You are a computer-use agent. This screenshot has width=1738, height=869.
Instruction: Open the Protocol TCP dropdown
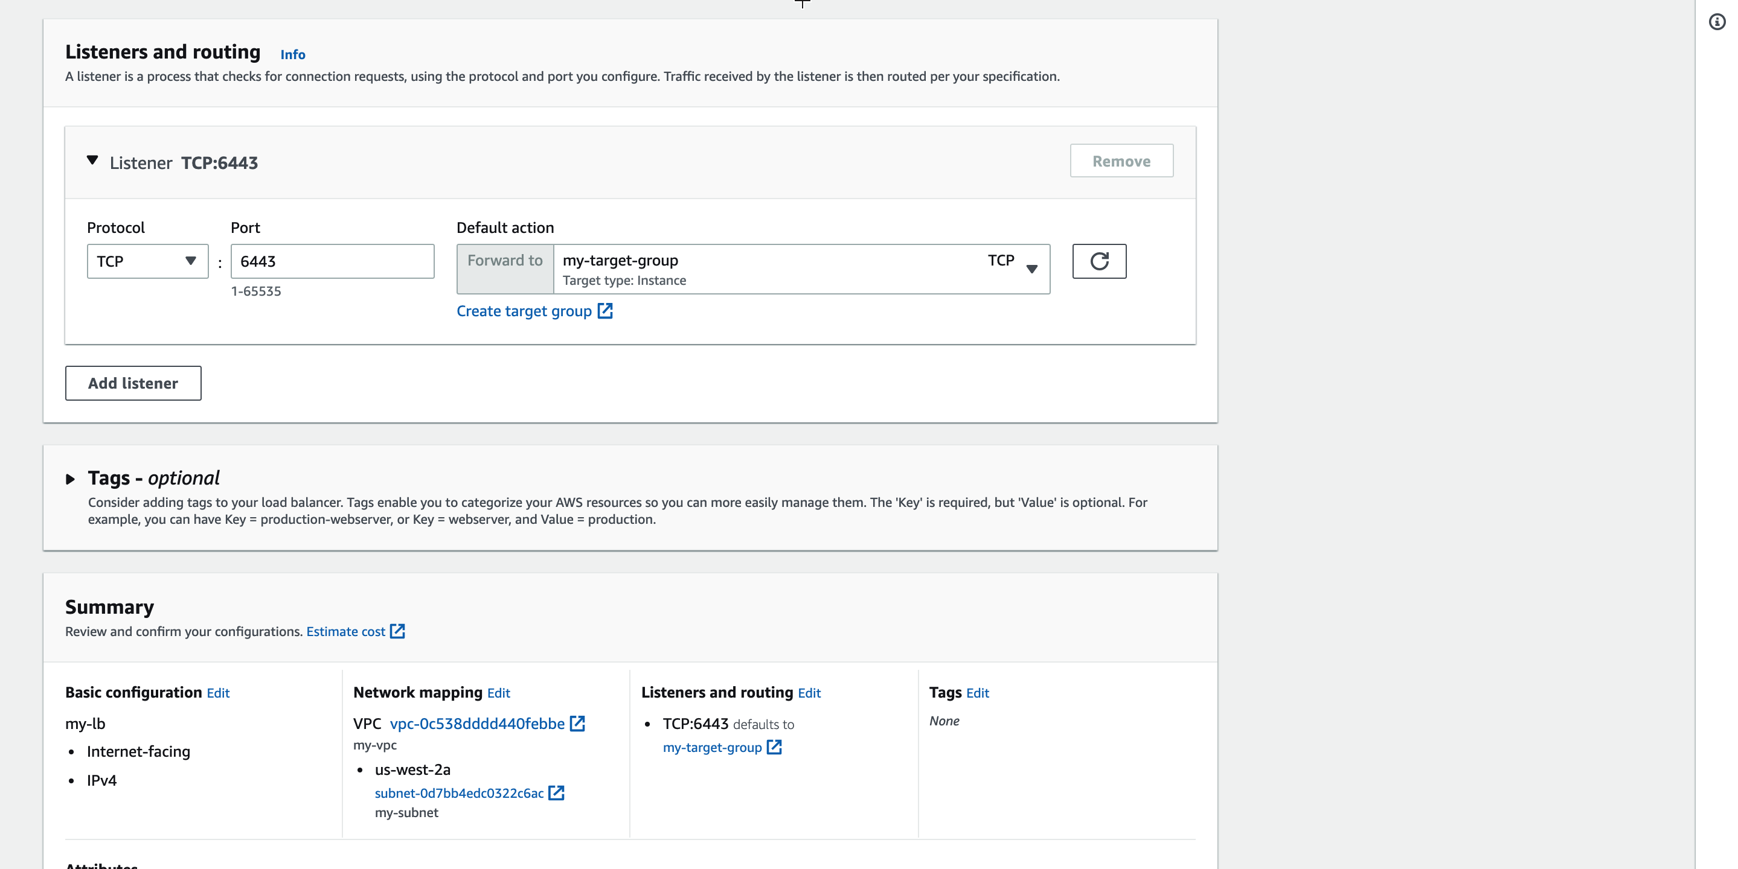coord(147,261)
